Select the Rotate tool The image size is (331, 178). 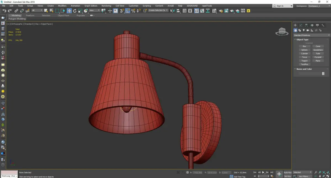click(x=74, y=11)
